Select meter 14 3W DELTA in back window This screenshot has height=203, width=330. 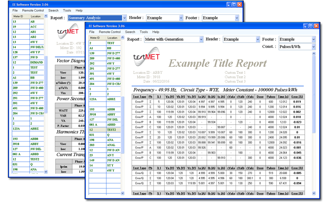click(28, 47)
